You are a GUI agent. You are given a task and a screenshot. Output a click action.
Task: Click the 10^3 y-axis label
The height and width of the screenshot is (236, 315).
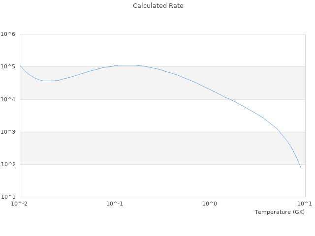click(x=8, y=132)
